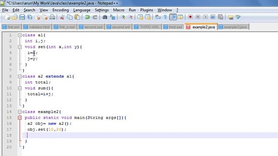Toggle the indent guide button
The image size is (278, 156).
click(173, 17)
